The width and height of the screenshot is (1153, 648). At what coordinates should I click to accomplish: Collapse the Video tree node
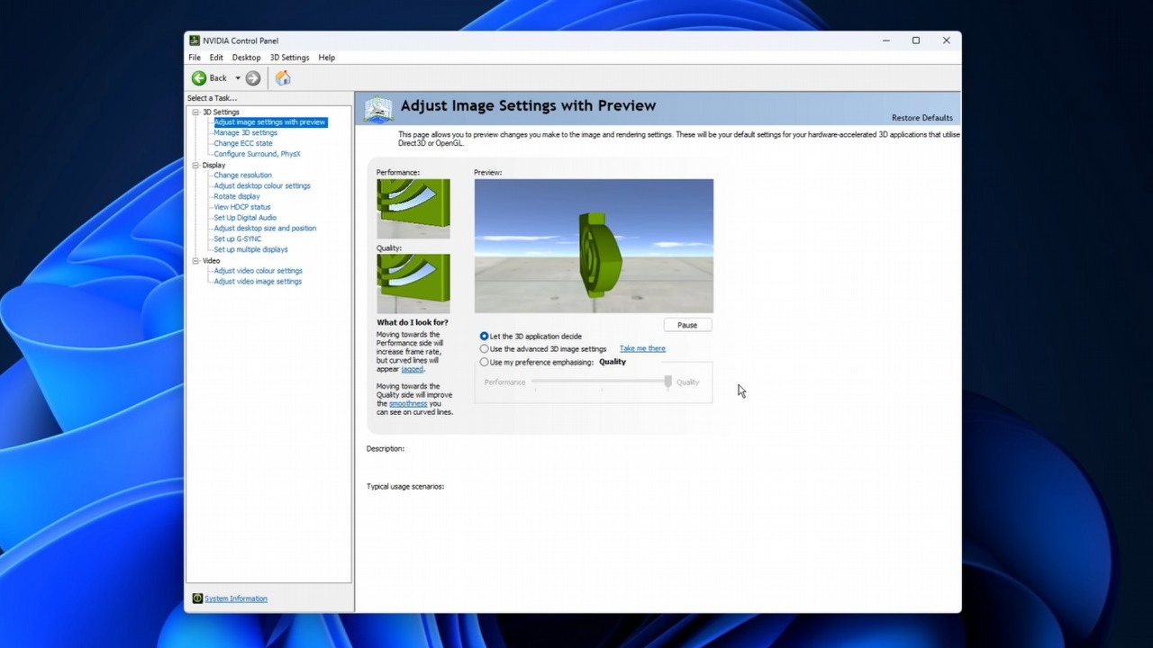tap(195, 261)
